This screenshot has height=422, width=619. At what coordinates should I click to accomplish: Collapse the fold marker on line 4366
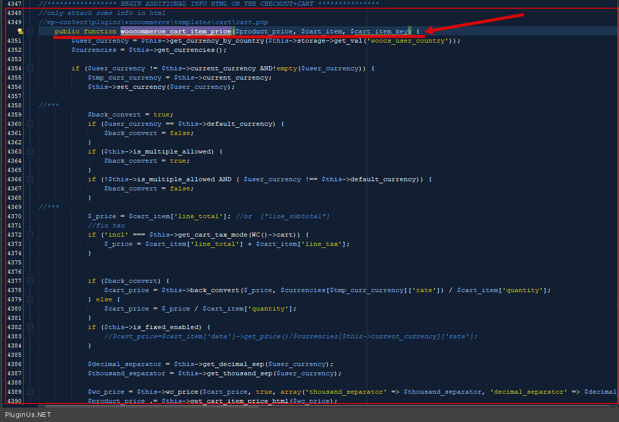point(30,179)
